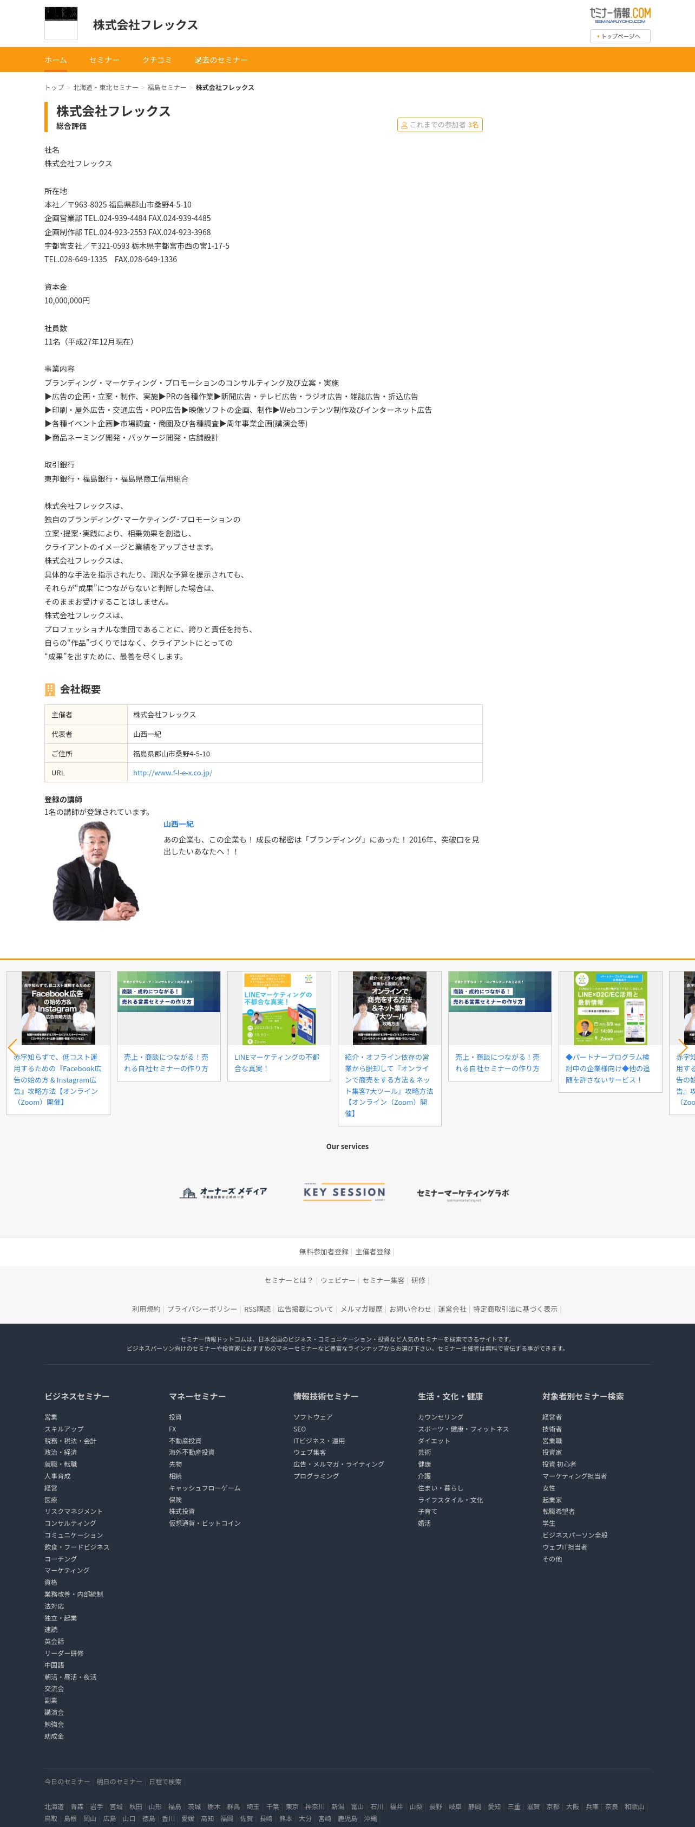
Task: Open 明日のセミナー link
Action: [x=119, y=1781]
